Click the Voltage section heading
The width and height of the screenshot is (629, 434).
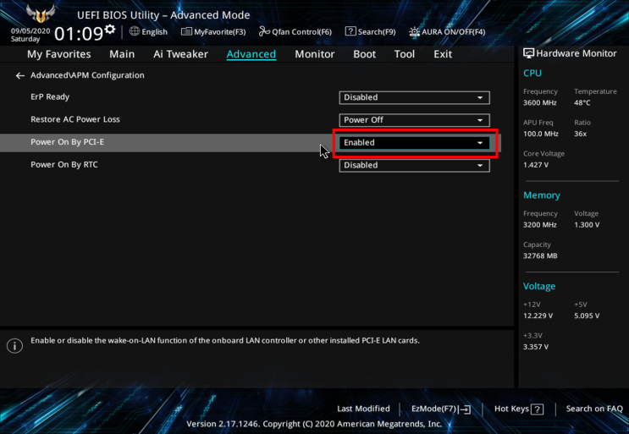coord(539,286)
